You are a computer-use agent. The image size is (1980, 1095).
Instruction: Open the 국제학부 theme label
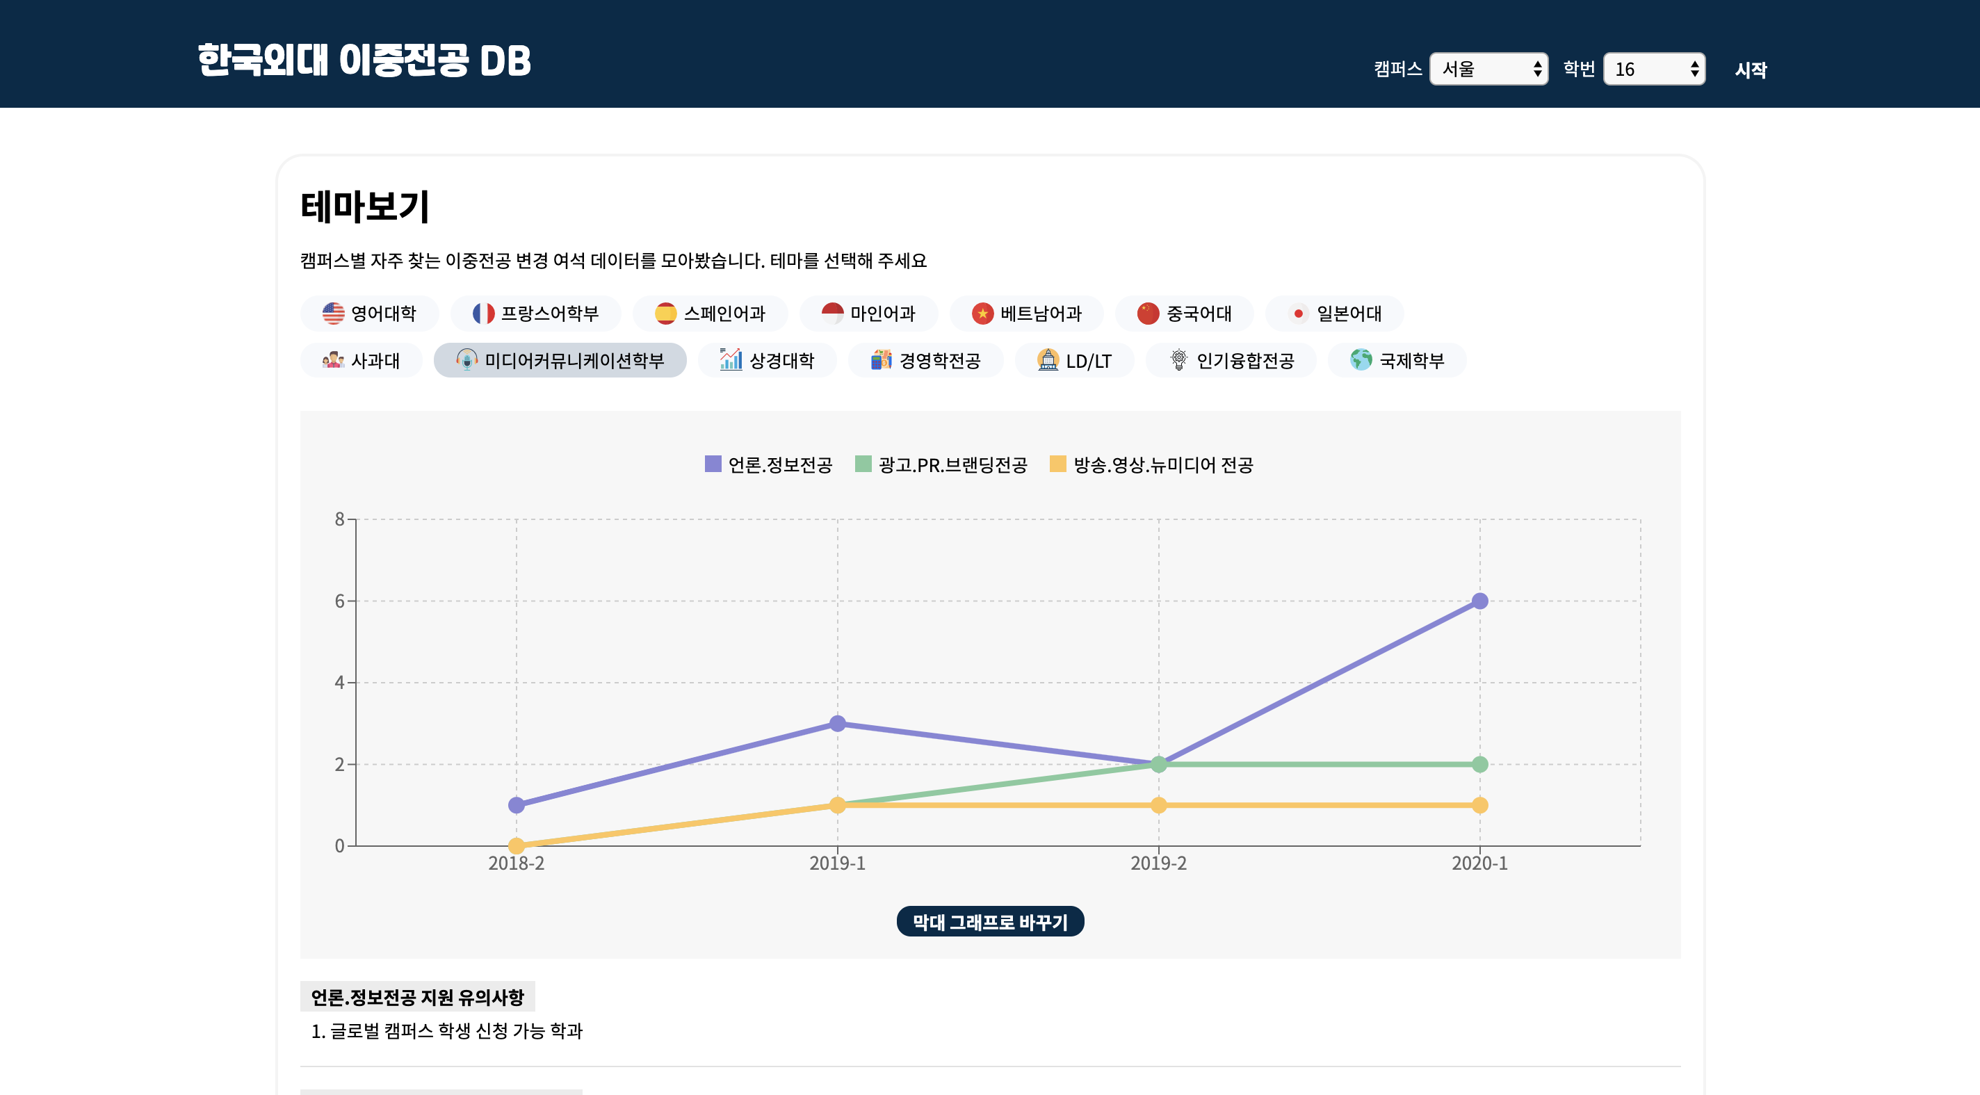[x=1412, y=360]
